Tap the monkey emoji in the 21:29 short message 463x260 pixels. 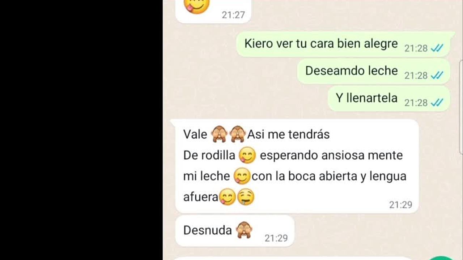pyautogui.click(x=244, y=230)
